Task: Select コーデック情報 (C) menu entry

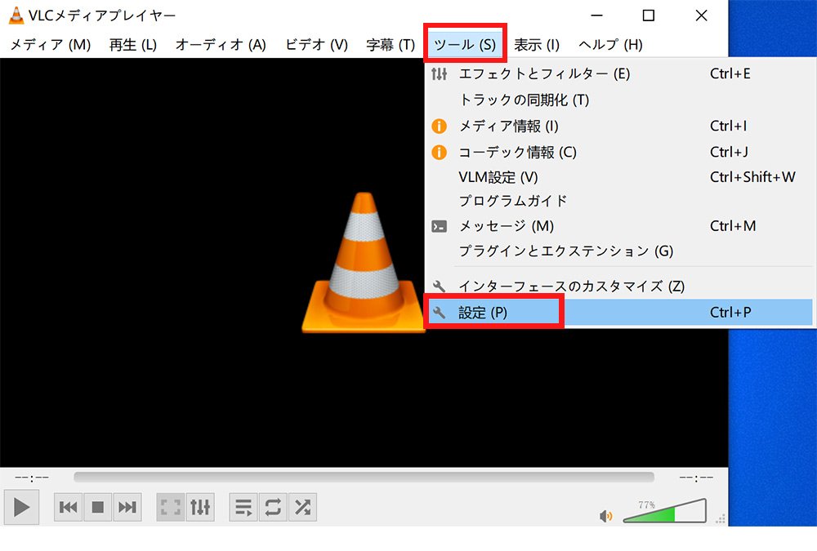Action: coord(619,152)
